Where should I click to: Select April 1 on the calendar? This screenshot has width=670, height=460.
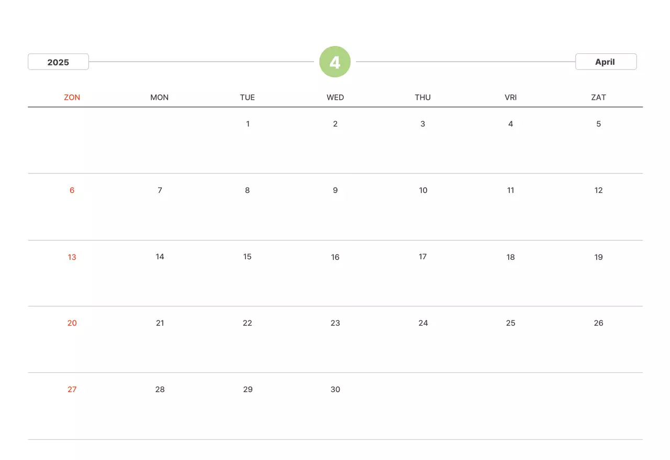248,124
